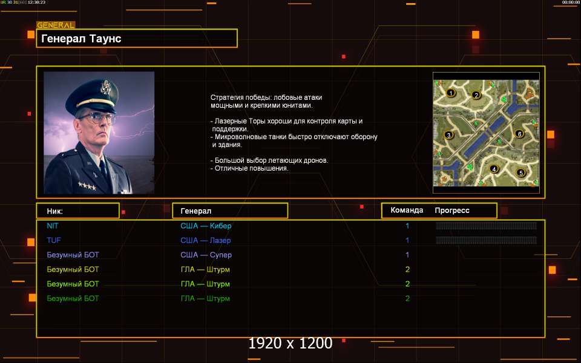Viewport: 581px width, 363px height.
Task: Select start position 3 on the map
Action: [448, 135]
